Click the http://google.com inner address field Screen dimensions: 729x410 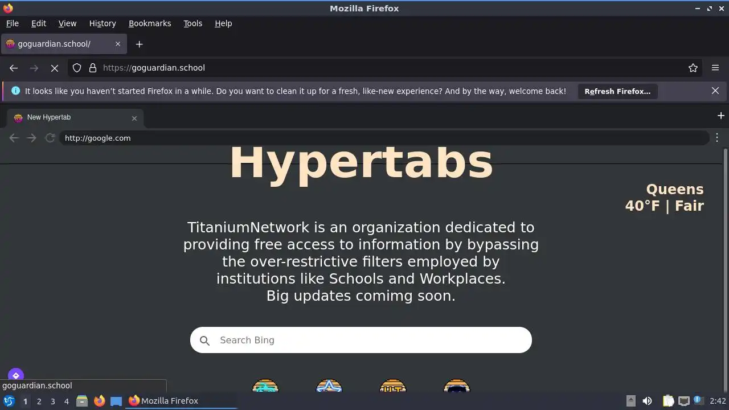tap(384, 138)
